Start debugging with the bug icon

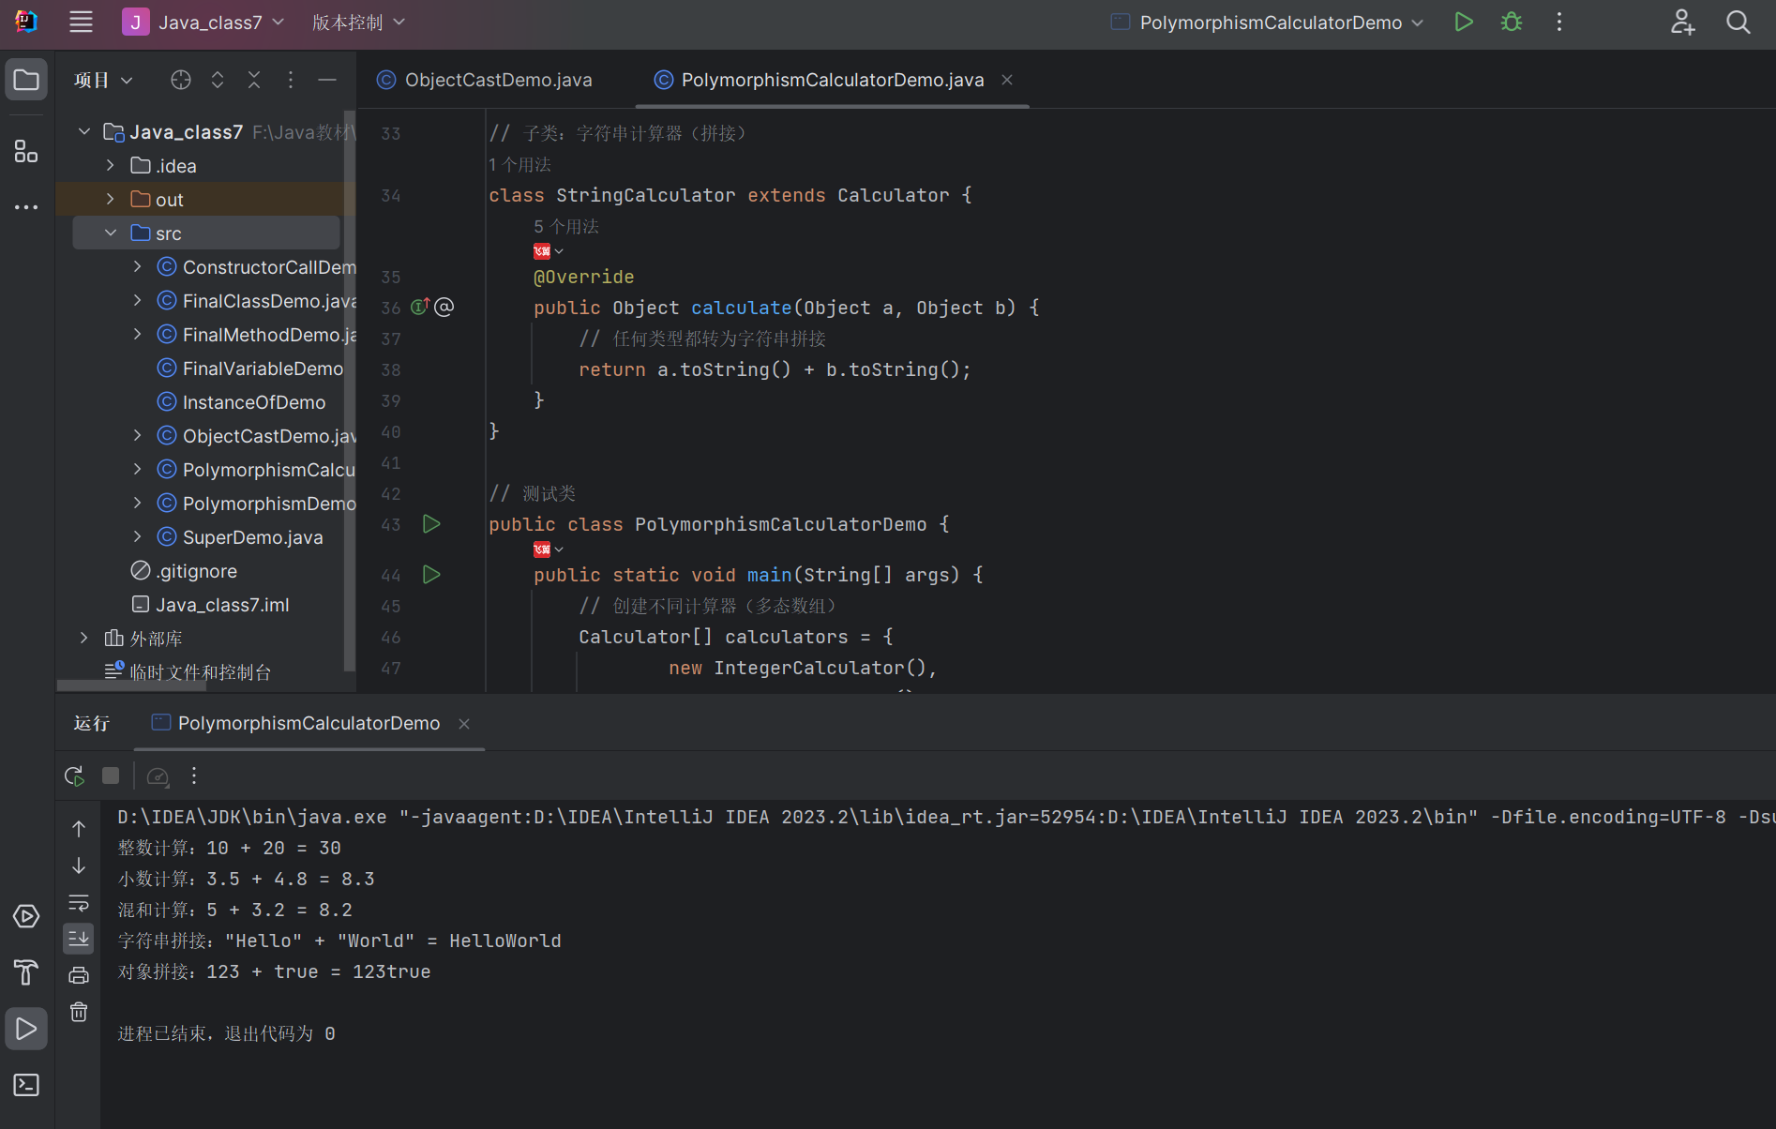coord(1512,23)
